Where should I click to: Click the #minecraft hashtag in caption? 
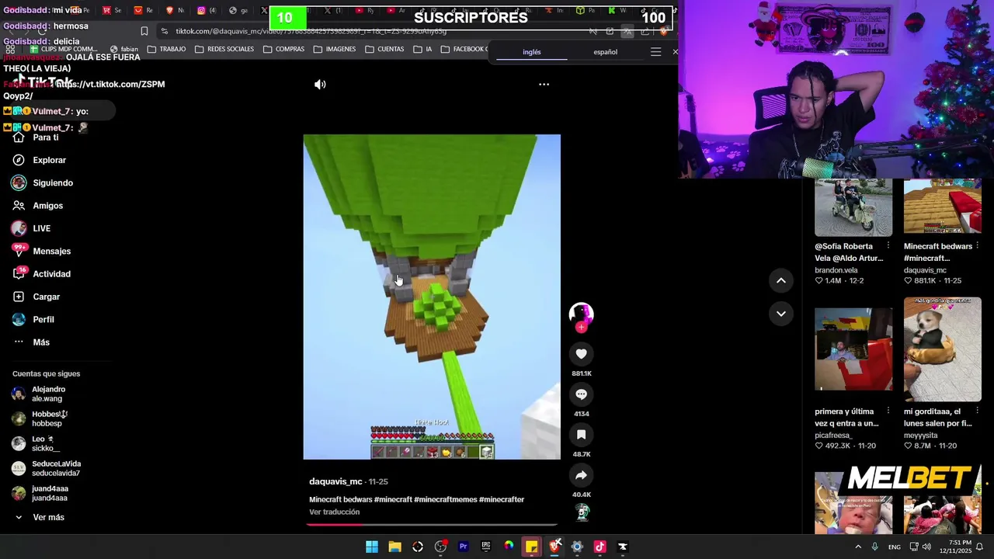coord(393,499)
